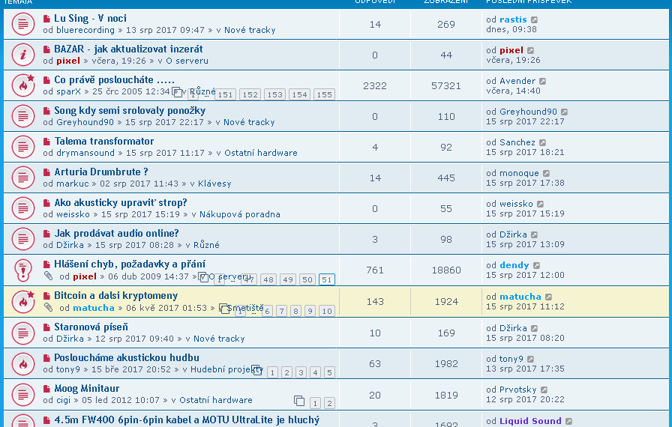672x427 pixels.
Task: Open the Jak prodávat audio online? thread
Action: 116,233
